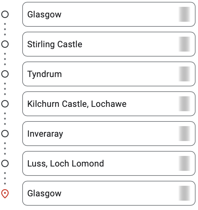198x210 pixels.
Task: Click the starting point circle next to Glasgow
Action: (x=5, y=14)
